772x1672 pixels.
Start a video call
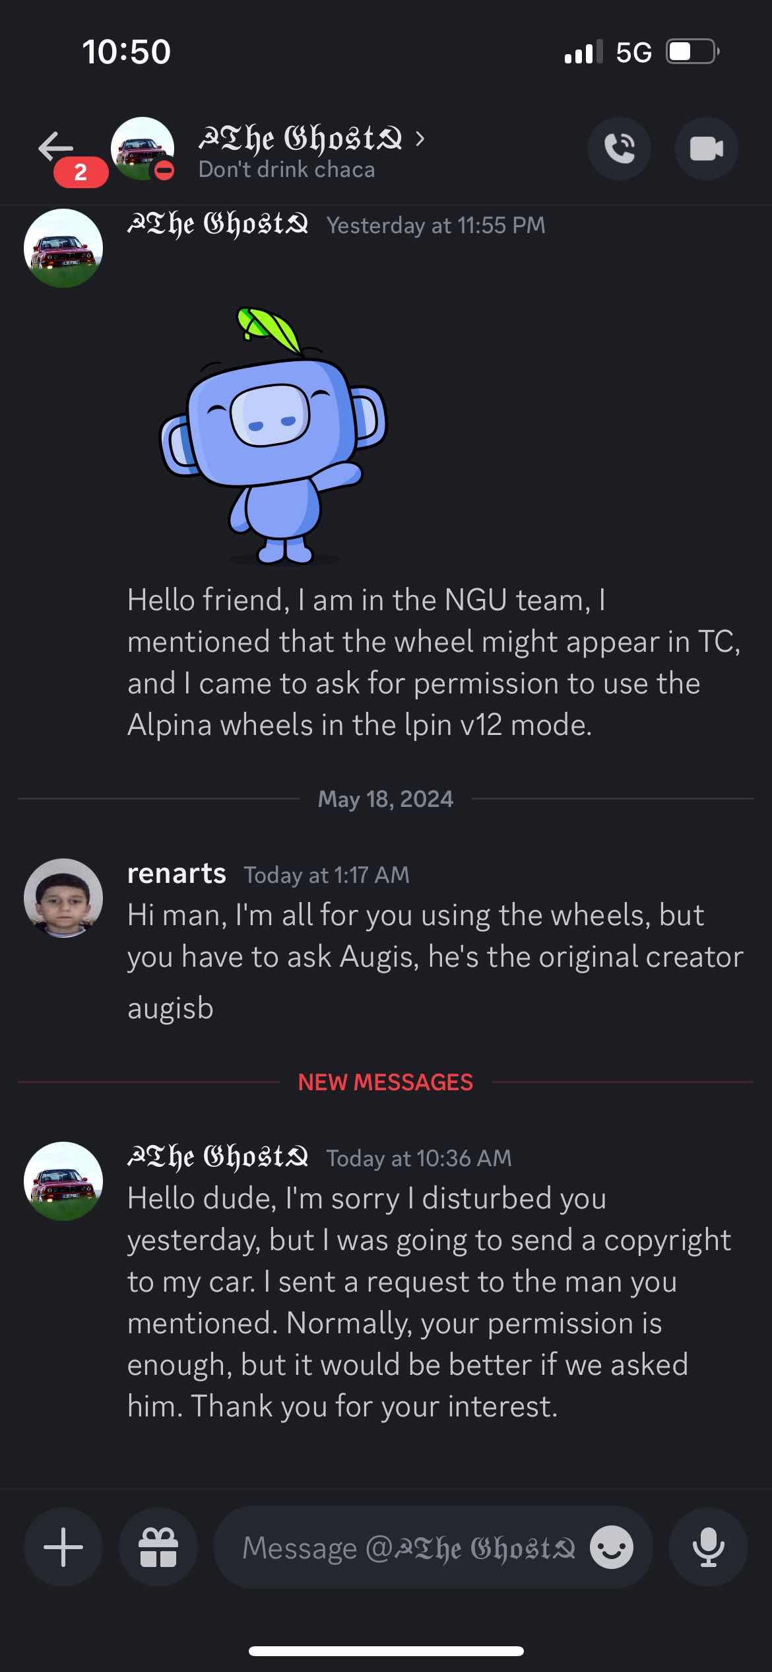706,149
